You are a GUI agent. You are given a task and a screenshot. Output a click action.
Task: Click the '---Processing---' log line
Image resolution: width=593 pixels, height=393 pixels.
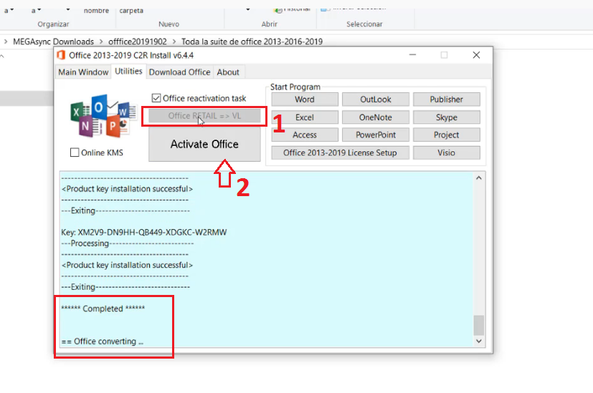(x=127, y=243)
